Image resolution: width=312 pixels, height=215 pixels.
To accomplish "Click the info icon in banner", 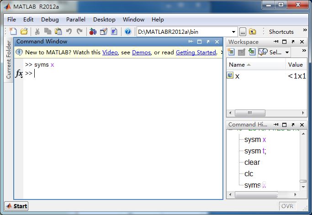I will click(x=19, y=52).
